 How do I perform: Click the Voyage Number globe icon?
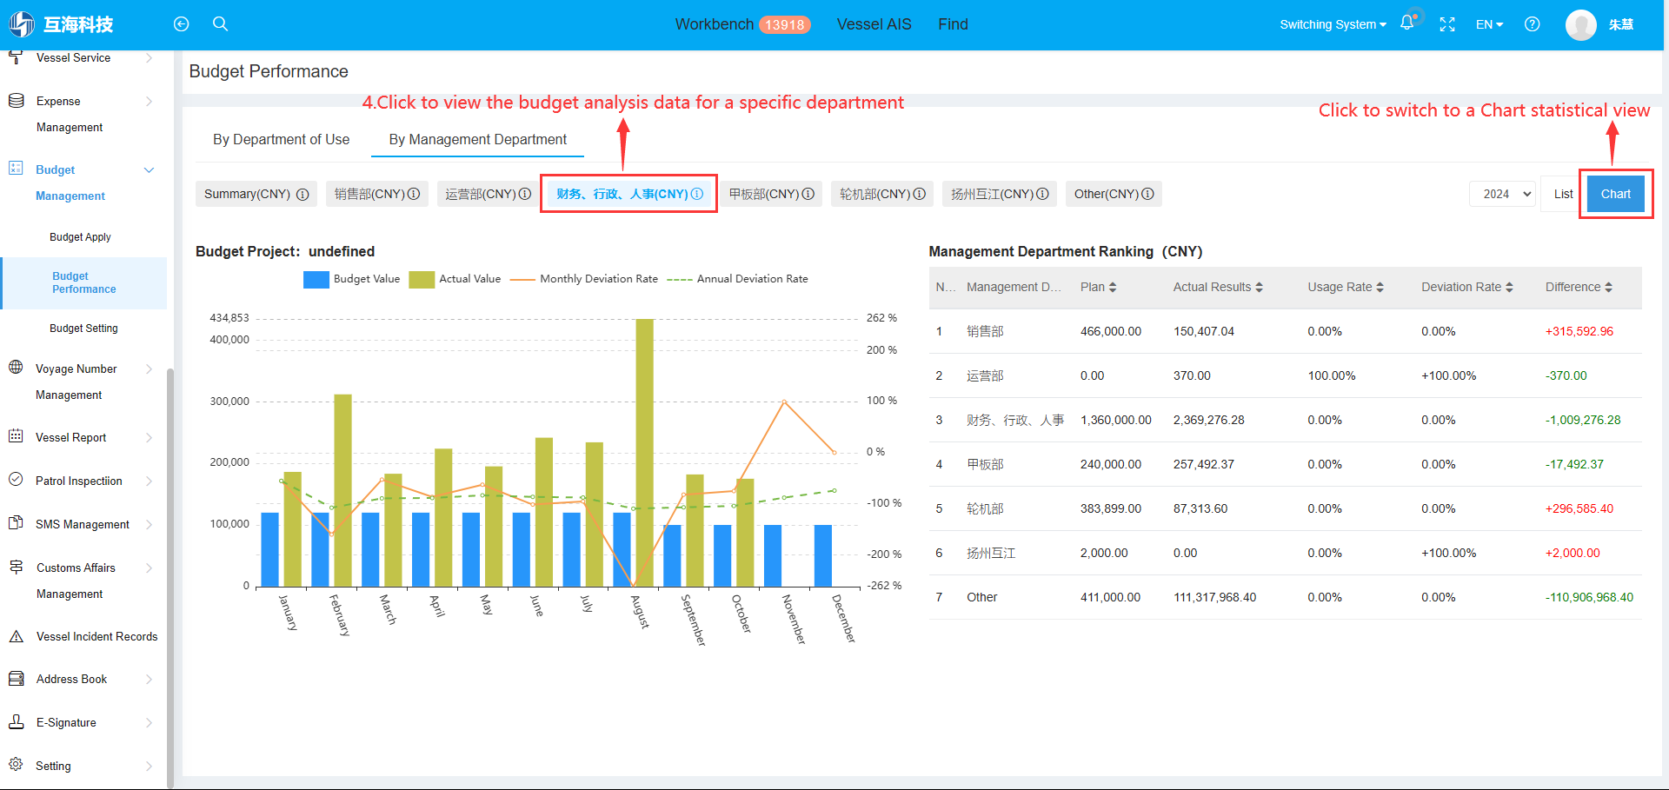coord(16,368)
